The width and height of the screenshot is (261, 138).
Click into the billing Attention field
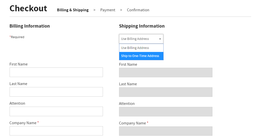click(x=56, y=111)
